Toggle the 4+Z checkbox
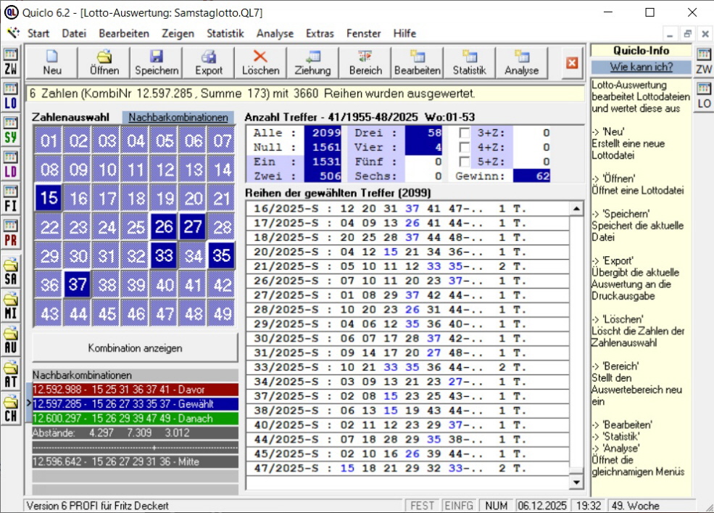This screenshot has height=513, width=714. 465,147
